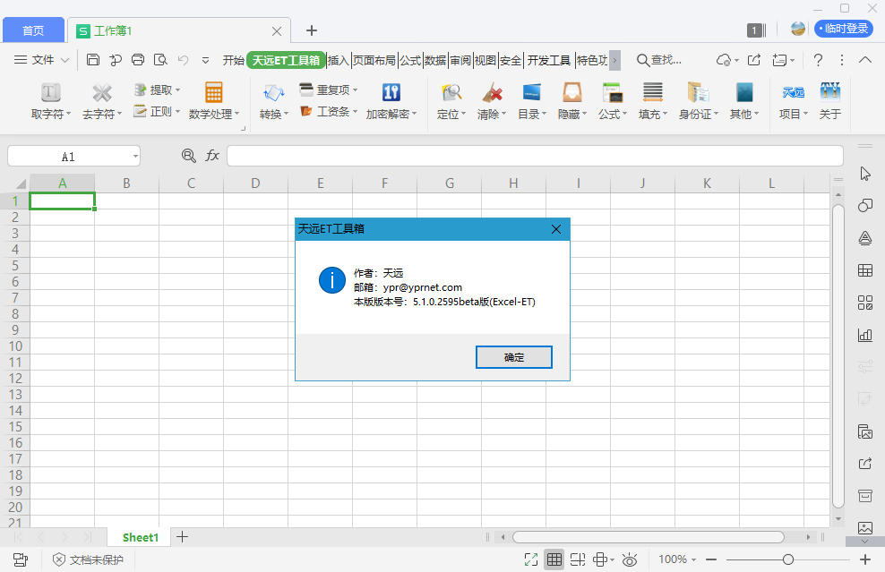Open the 身份证 ID card tool
This screenshot has height=572, width=885.
[x=698, y=93]
